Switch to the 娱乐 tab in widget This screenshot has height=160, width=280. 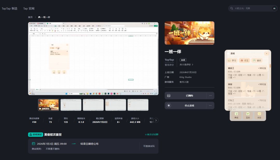point(257,61)
